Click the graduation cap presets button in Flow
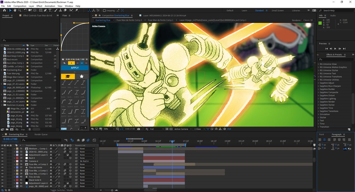This screenshot has height=192, width=355. tap(68, 76)
